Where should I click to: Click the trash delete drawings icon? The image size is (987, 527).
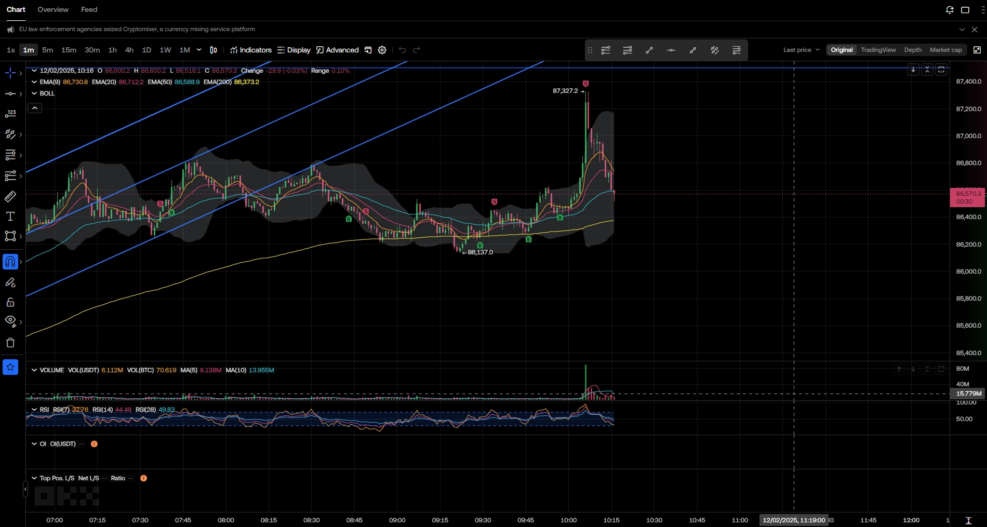click(10, 343)
